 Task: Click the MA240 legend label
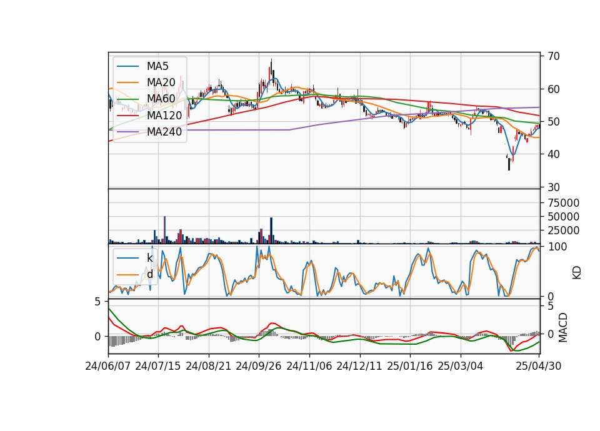coord(164,132)
